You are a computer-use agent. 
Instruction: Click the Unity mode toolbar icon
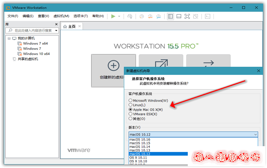196,16
